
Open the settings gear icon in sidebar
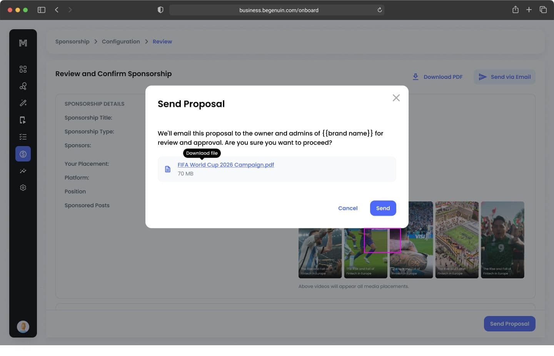click(x=23, y=188)
